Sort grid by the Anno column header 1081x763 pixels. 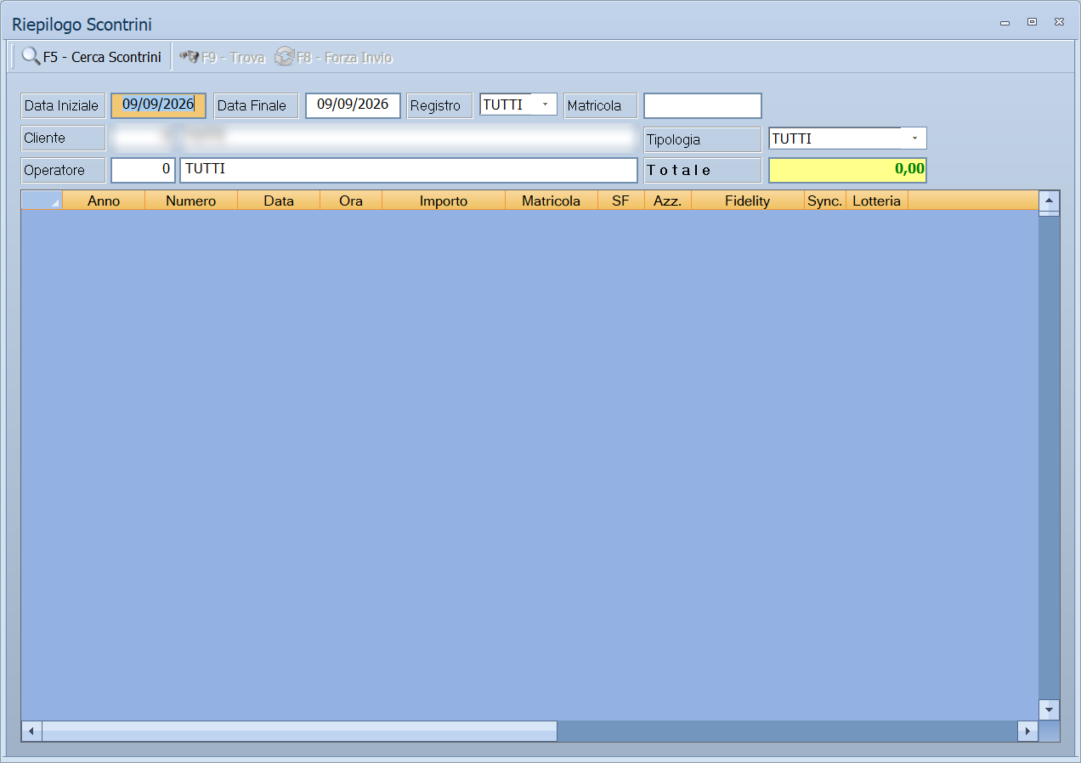pos(104,201)
